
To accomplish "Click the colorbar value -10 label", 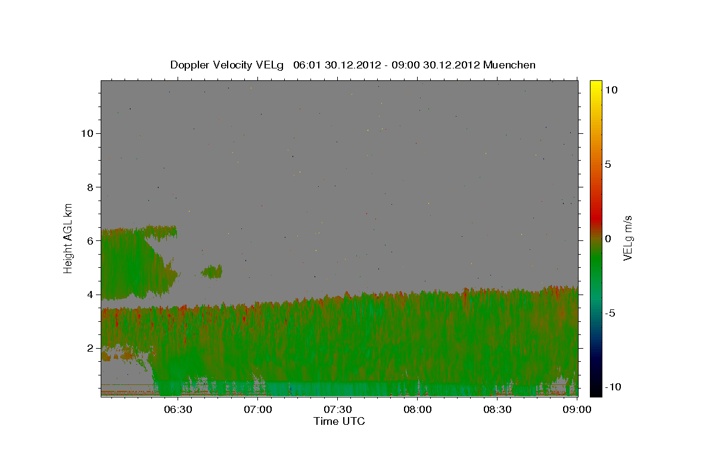I will tap(613, 387).
